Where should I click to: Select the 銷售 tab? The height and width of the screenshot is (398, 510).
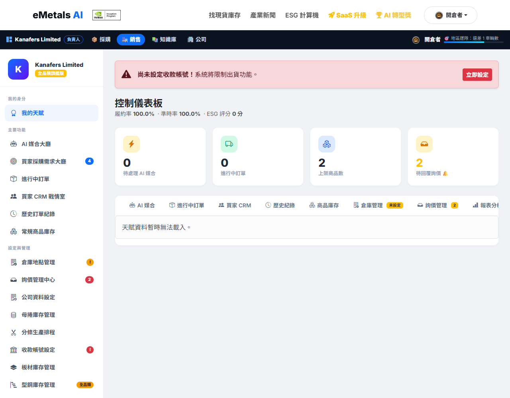click(131, 39)
